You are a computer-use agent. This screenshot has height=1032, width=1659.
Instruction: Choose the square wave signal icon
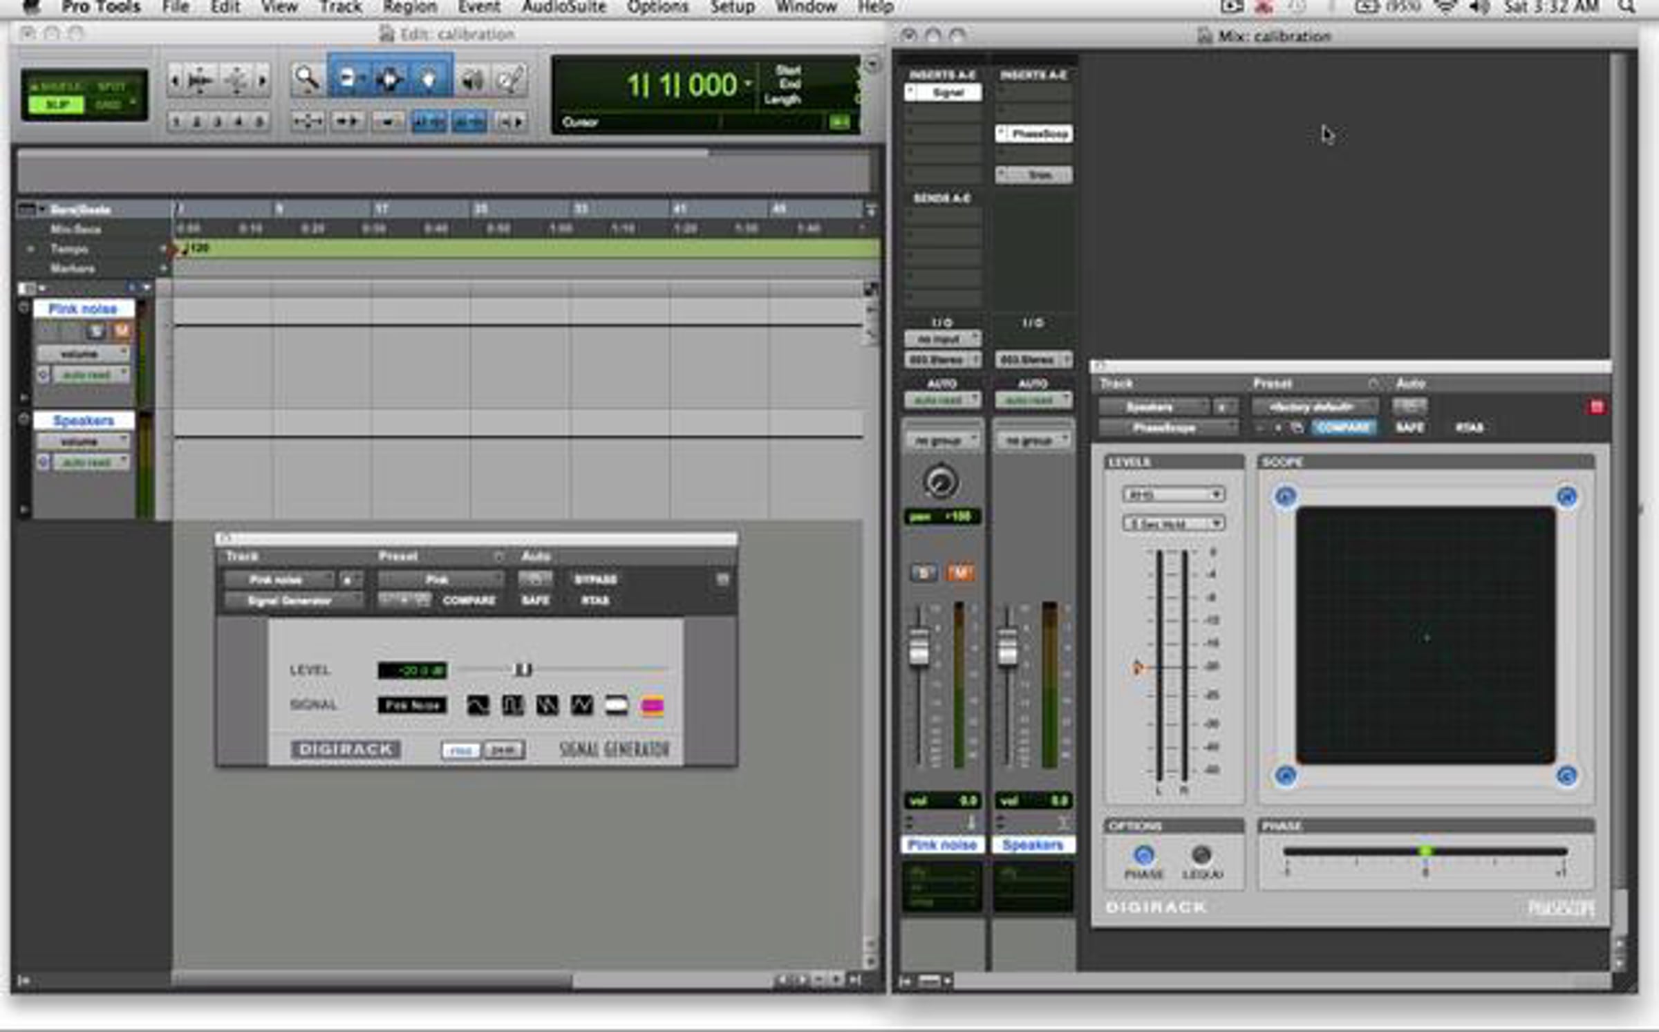pyautogui.click(x=512, y=705)
